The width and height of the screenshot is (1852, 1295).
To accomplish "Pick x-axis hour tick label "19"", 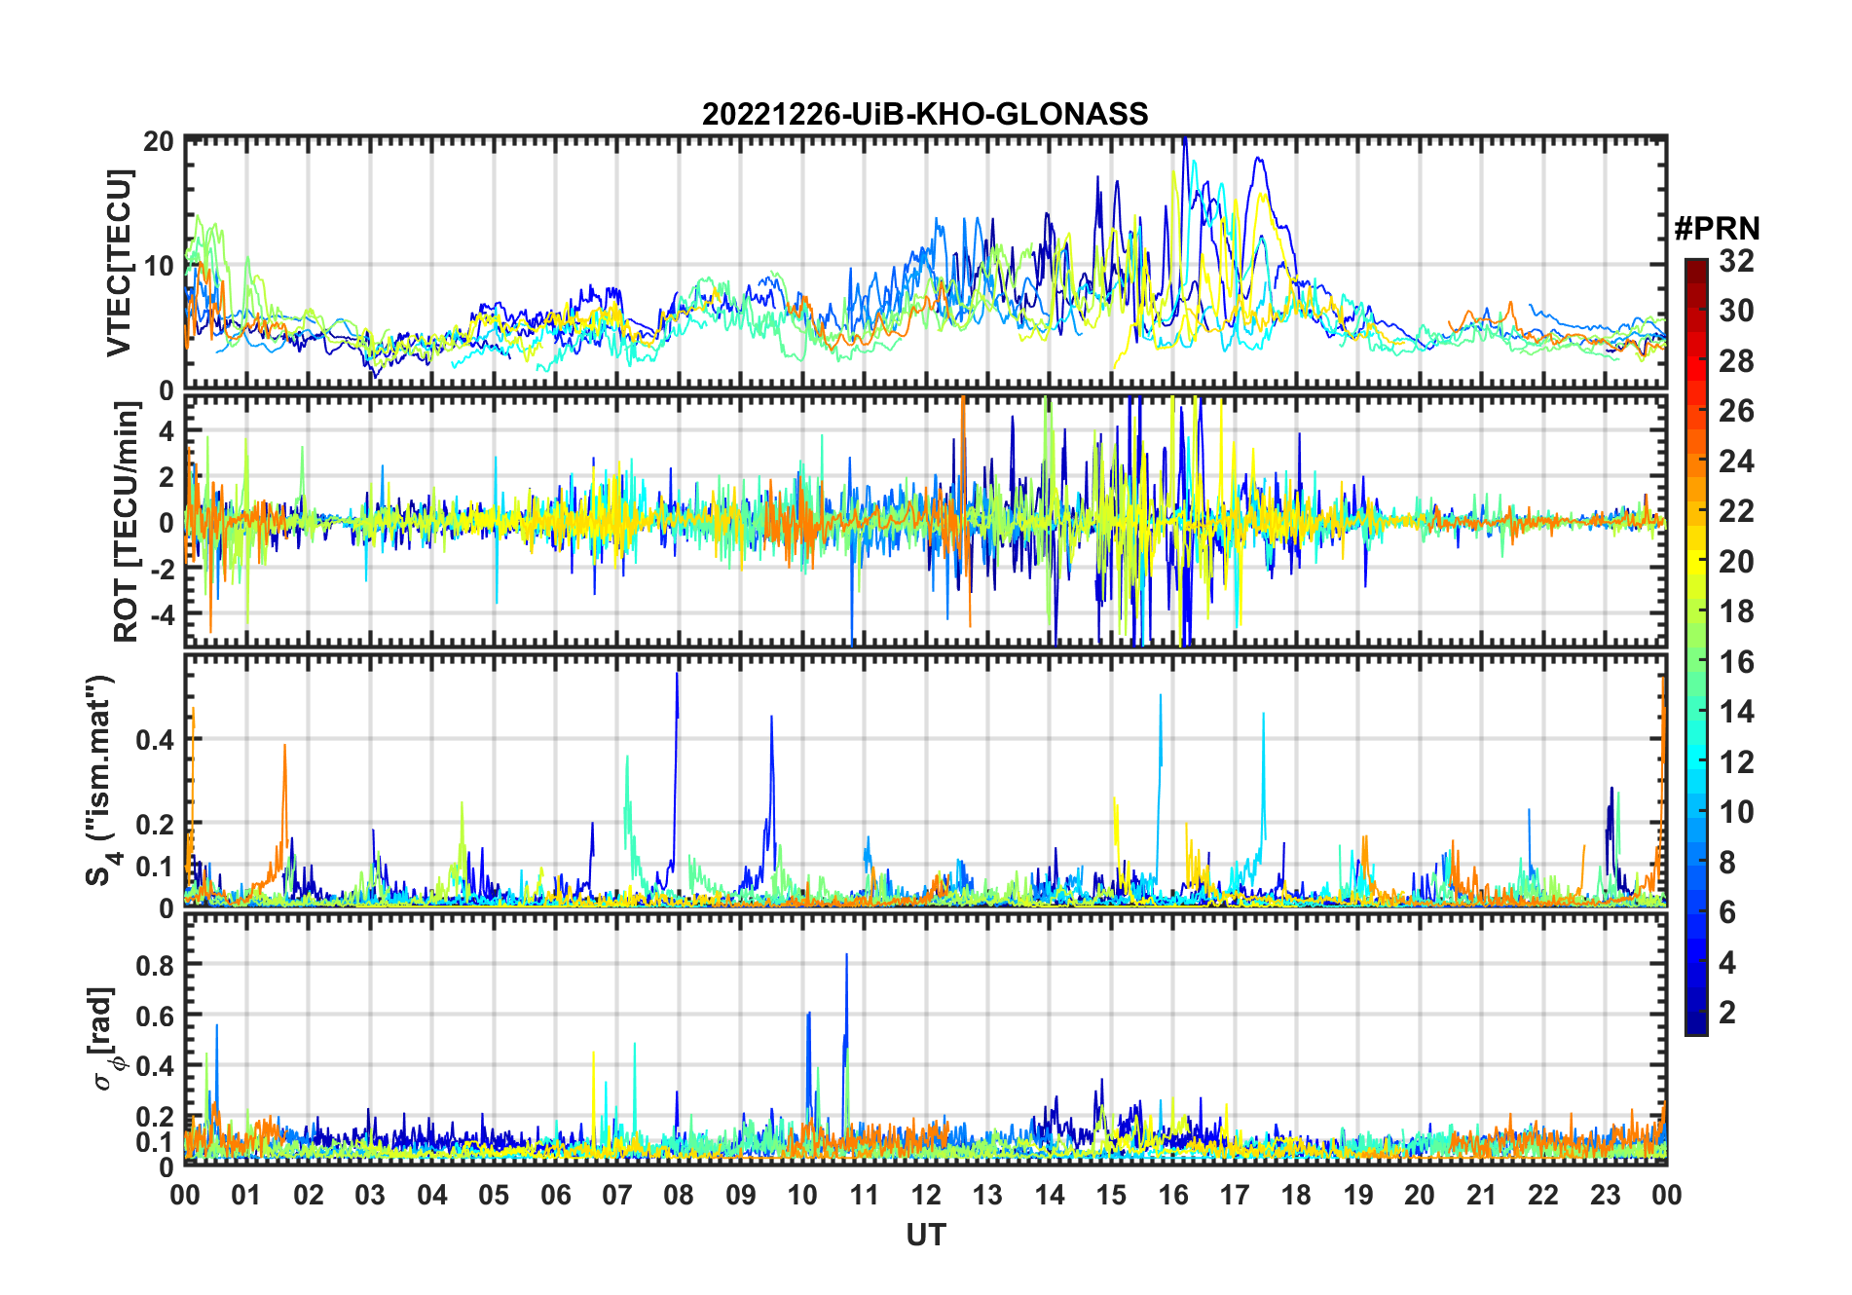I will pos(1358,1196).
